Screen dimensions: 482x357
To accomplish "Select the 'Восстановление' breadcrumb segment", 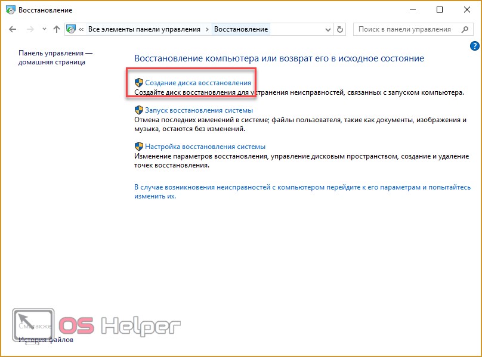I will [241, 29].
